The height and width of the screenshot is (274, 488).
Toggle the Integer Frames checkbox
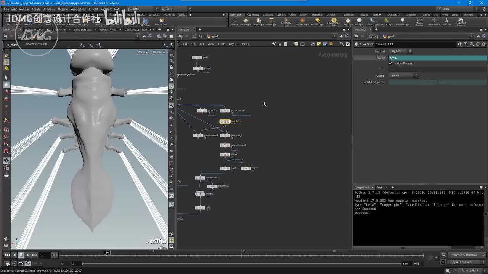(x=390, y=64)
